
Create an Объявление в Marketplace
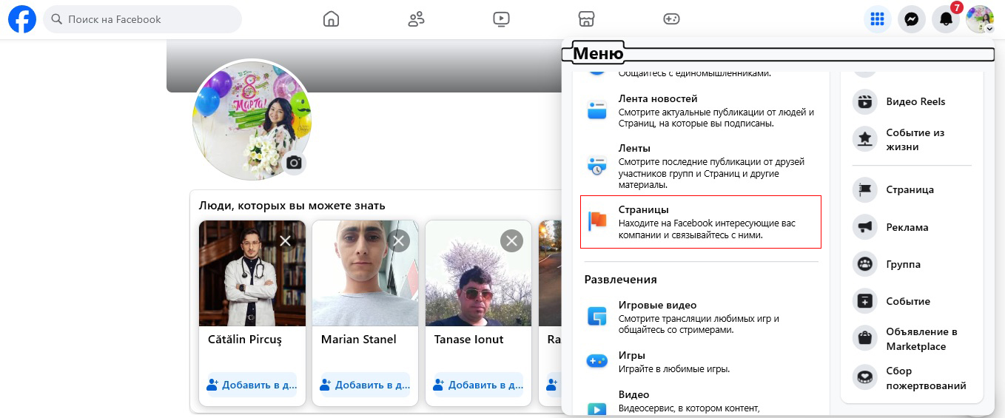pos(912,339)
